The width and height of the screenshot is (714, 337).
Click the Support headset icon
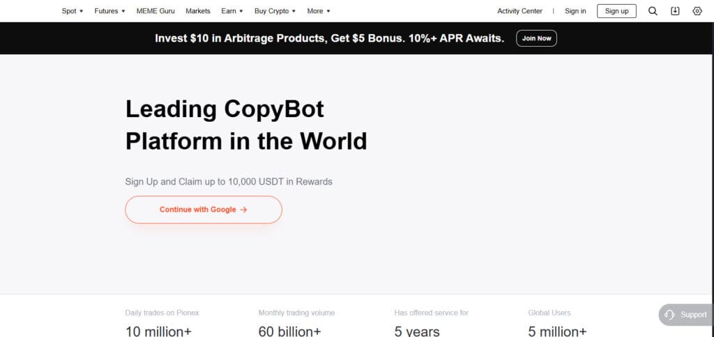click(669, 315)
